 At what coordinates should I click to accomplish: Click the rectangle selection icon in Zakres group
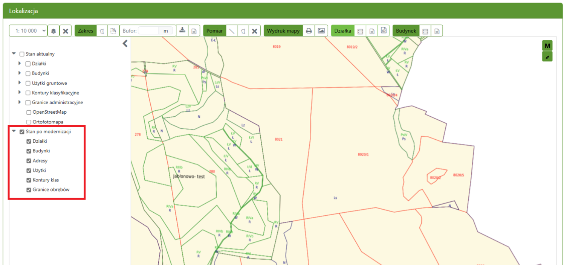(x=113, y=31)
